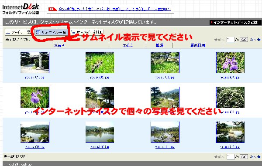Sort by the 更新日時 updated date column

[x=198, y=45]
